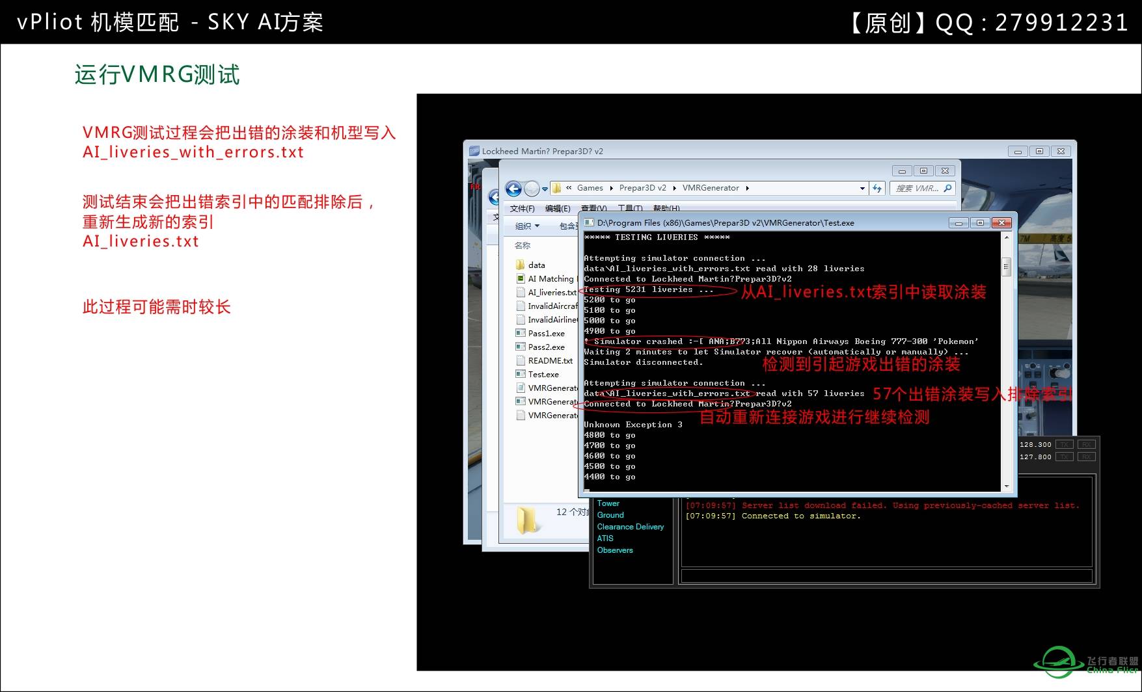Expand the arrow after the Games breadcrumb
Image resolution: width=1142 pixels, height=692 pixels.
coord(612,189)
